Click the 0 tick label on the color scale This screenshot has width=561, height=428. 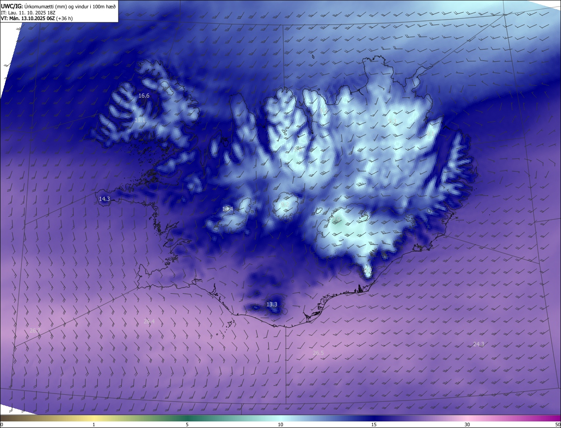[x=2, y=424]
